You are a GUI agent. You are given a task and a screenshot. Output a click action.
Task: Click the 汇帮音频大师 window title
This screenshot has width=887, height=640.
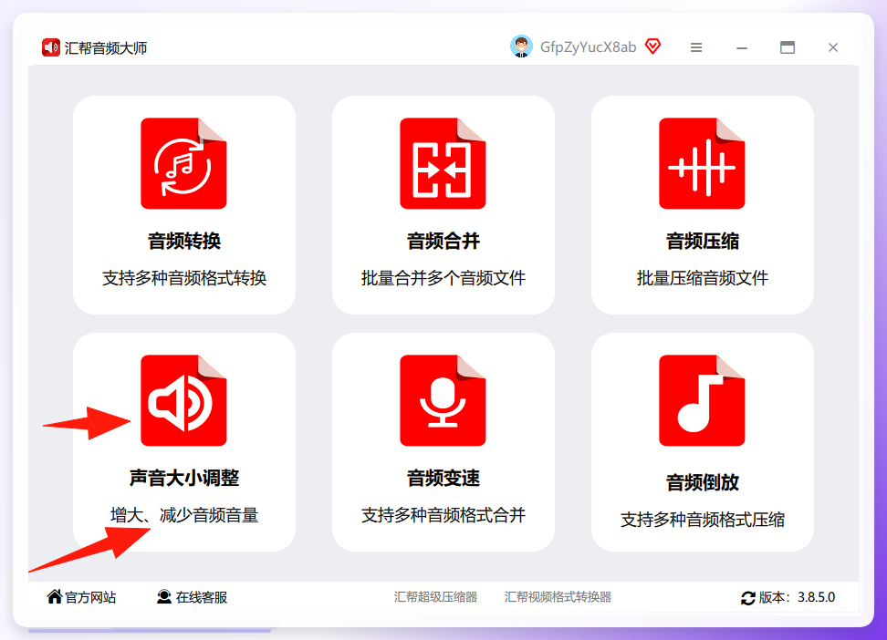[x=106, y=48]
